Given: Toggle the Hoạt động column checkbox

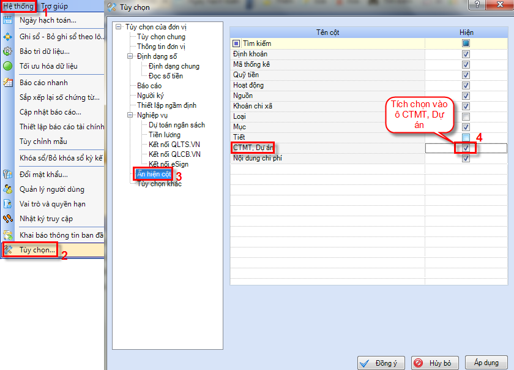Looking at the screenshot, I should click(466, 85).
